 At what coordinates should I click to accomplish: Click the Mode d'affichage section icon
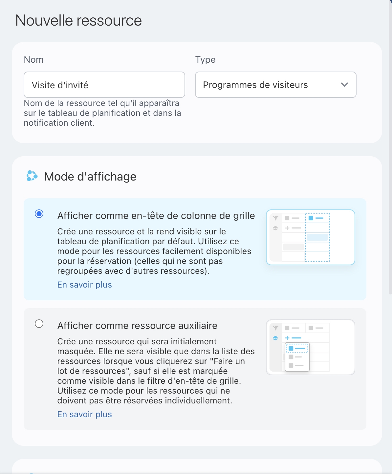tap(32, 176)
